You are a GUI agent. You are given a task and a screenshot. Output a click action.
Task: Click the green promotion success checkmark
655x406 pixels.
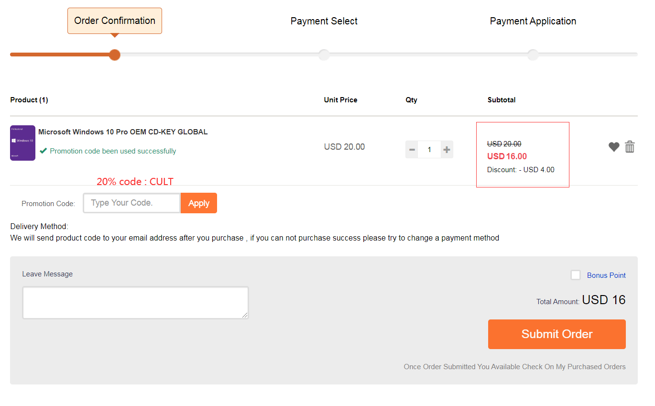pos(44,151)
